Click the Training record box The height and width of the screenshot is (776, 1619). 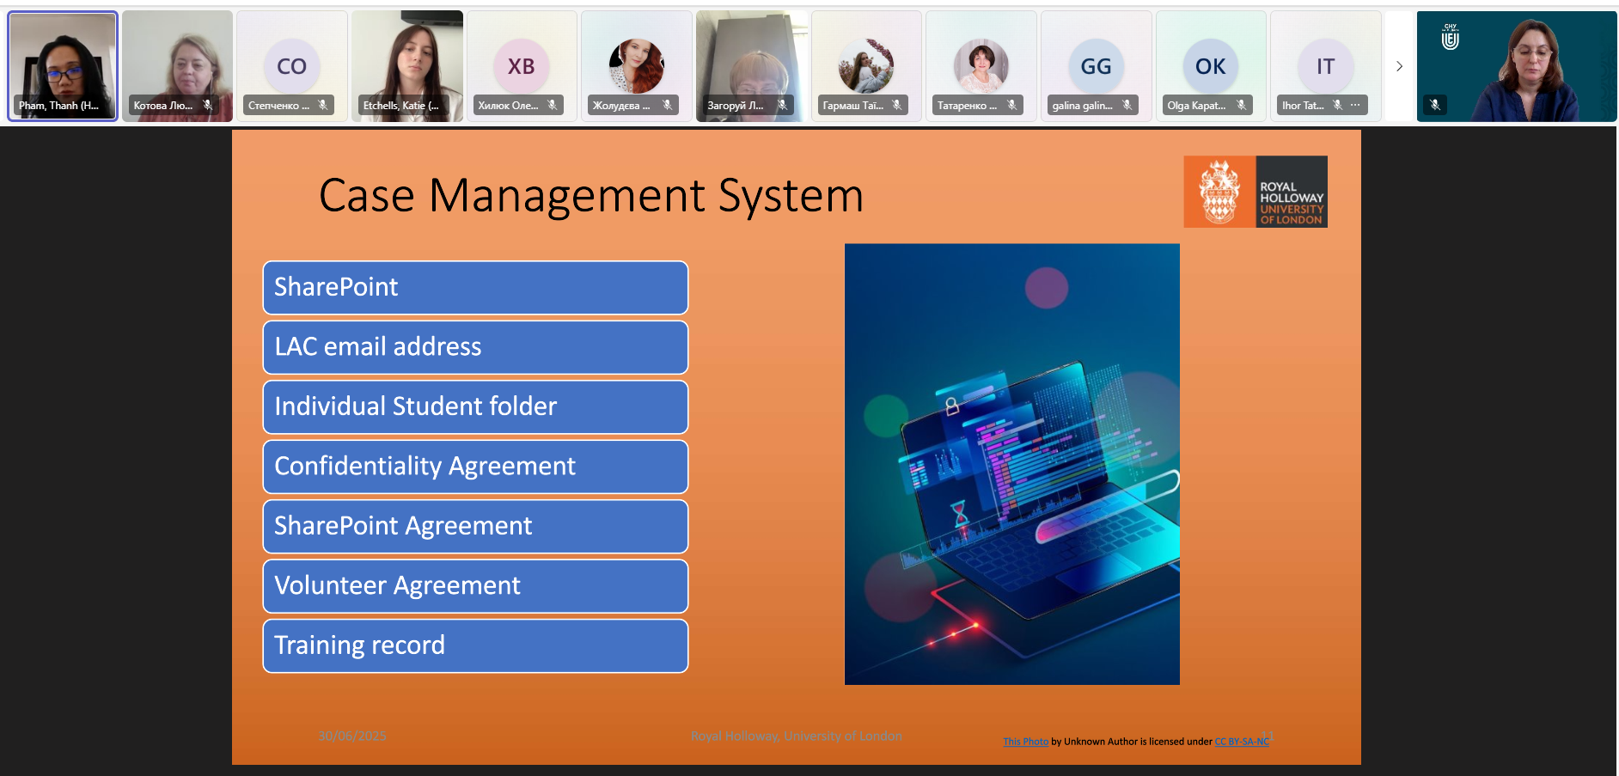click(x=475, y=645)
